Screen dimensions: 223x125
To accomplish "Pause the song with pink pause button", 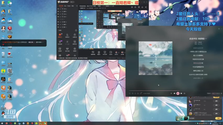I will coord(178,93).
